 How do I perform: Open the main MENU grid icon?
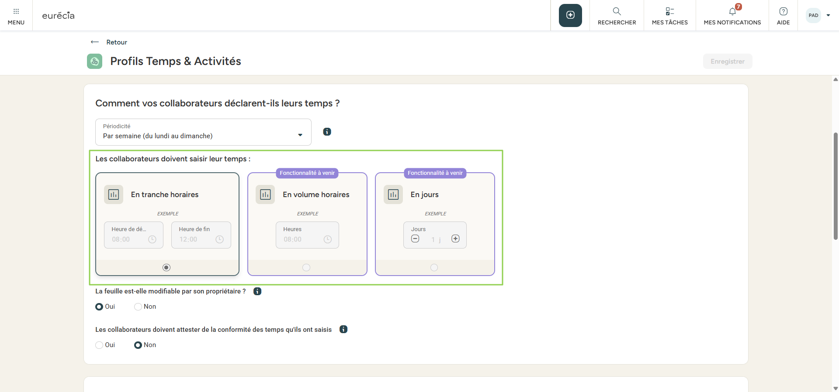pyautogui.click(x=16, y=11)
